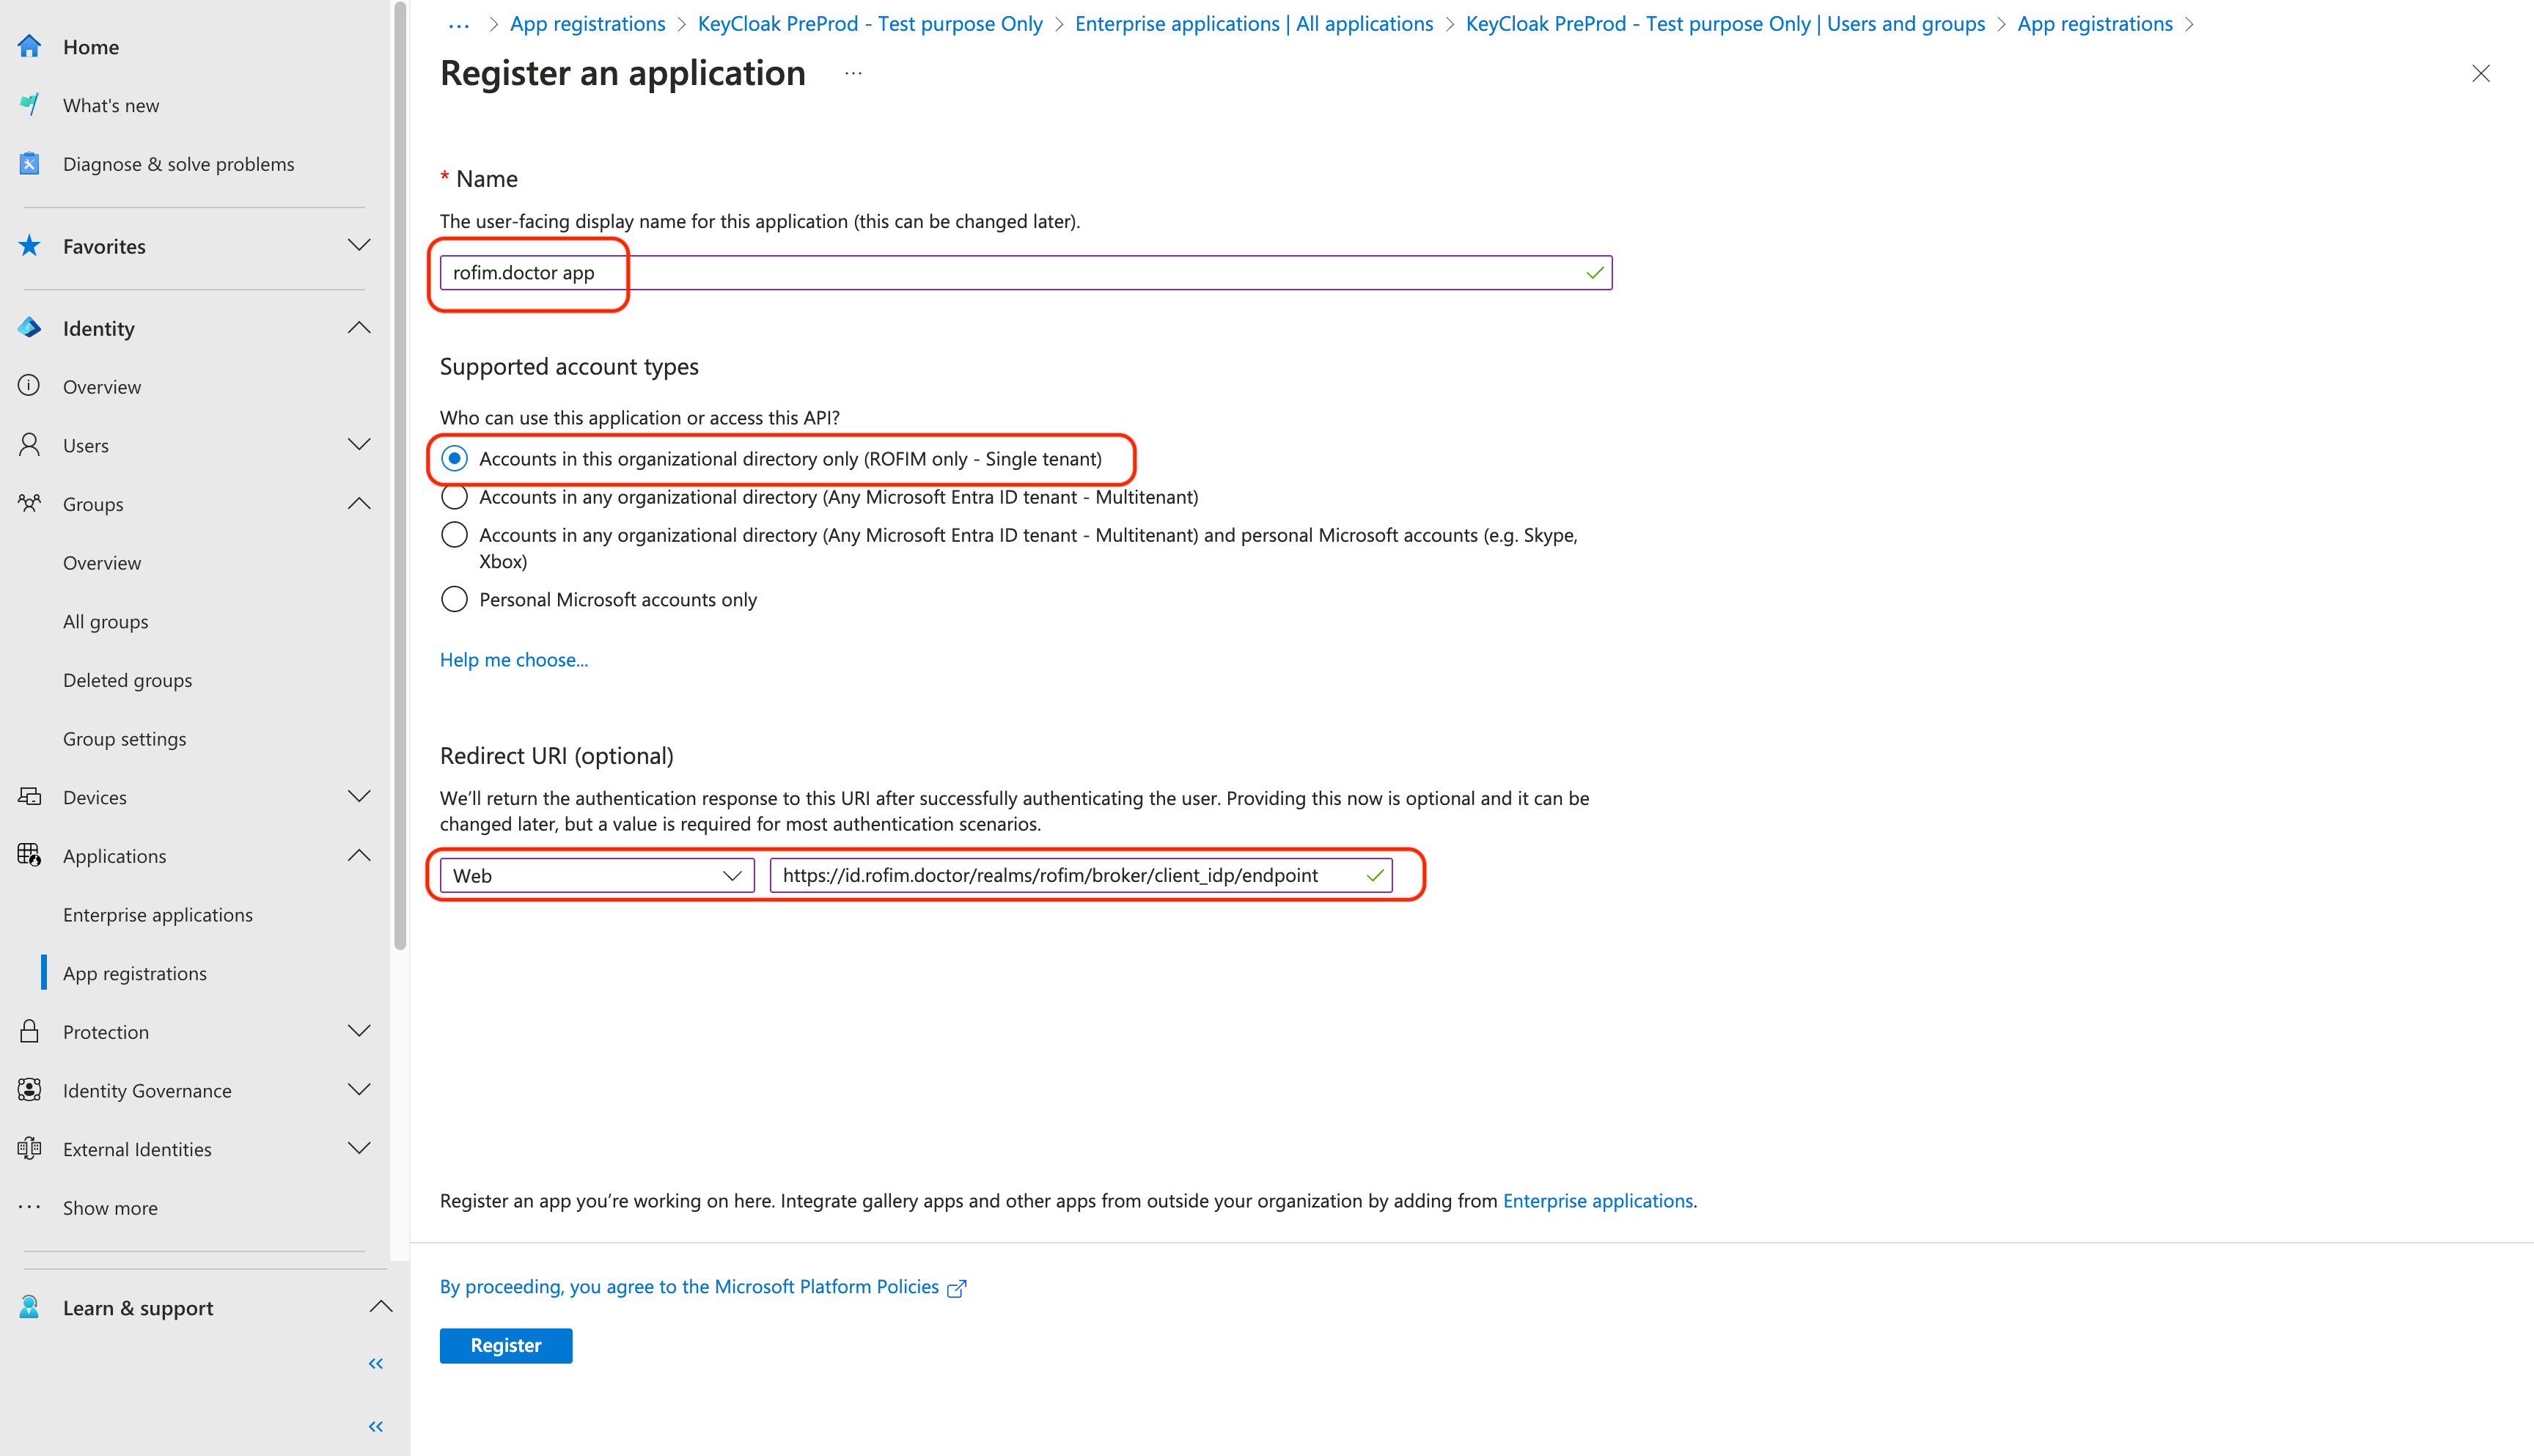Click the What's new icon

29,105
